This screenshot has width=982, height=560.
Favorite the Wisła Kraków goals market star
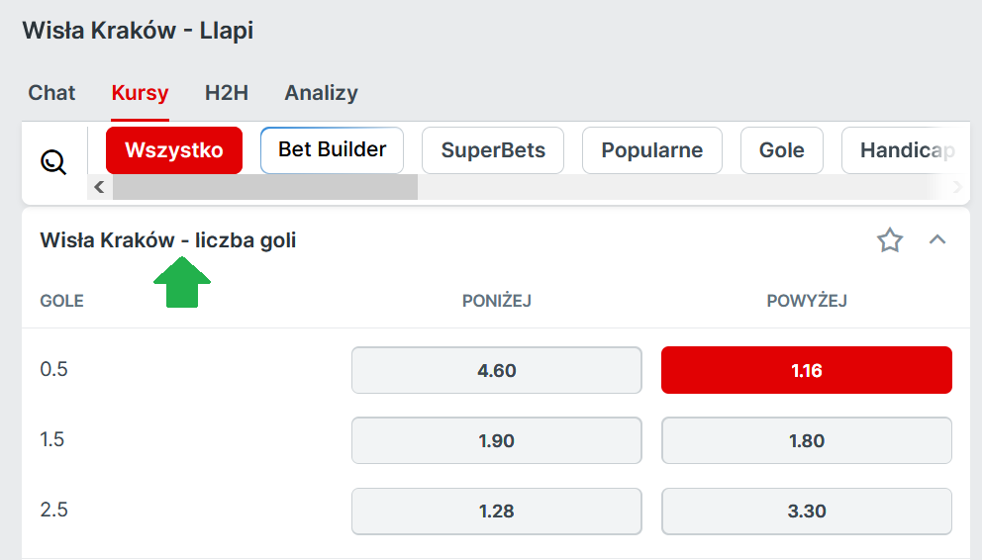(x=890, y=240)
